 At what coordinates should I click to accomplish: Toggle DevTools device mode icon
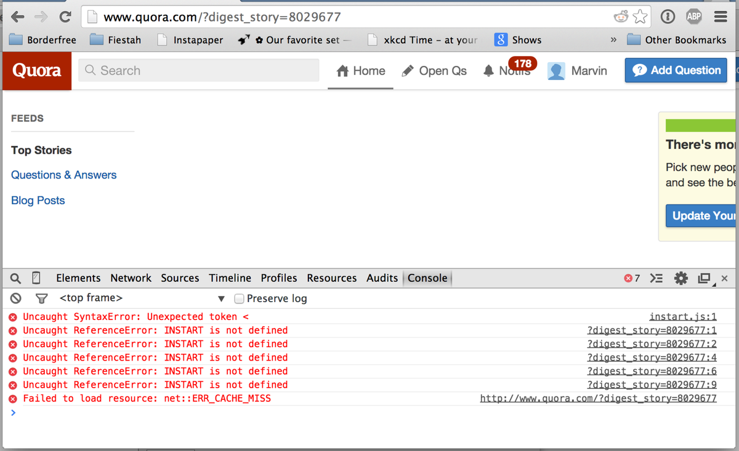coord(36,278)
